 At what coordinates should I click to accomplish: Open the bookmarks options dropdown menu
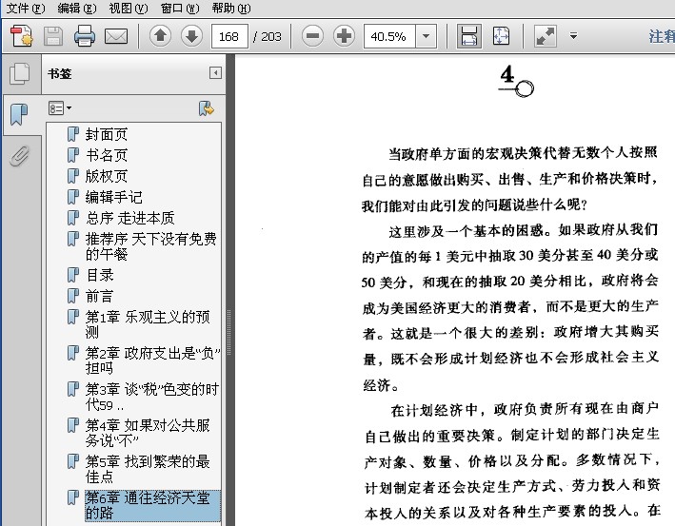(60, 108)
